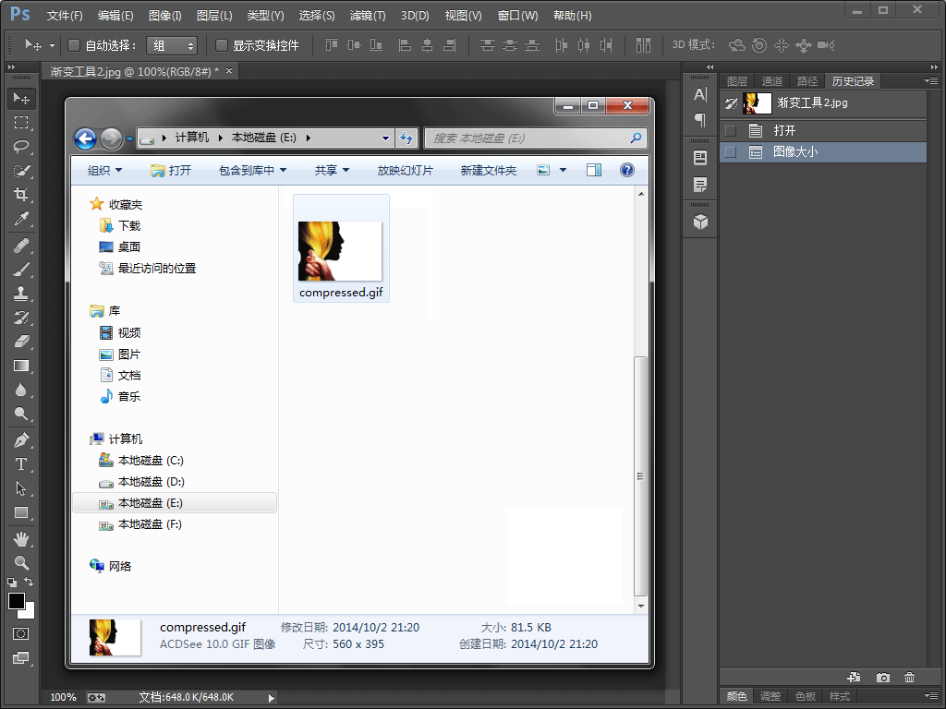The height and width of the screenshot is (709, 946).
Task: Open the Paragraph panel icon
Action: (700, 120)
